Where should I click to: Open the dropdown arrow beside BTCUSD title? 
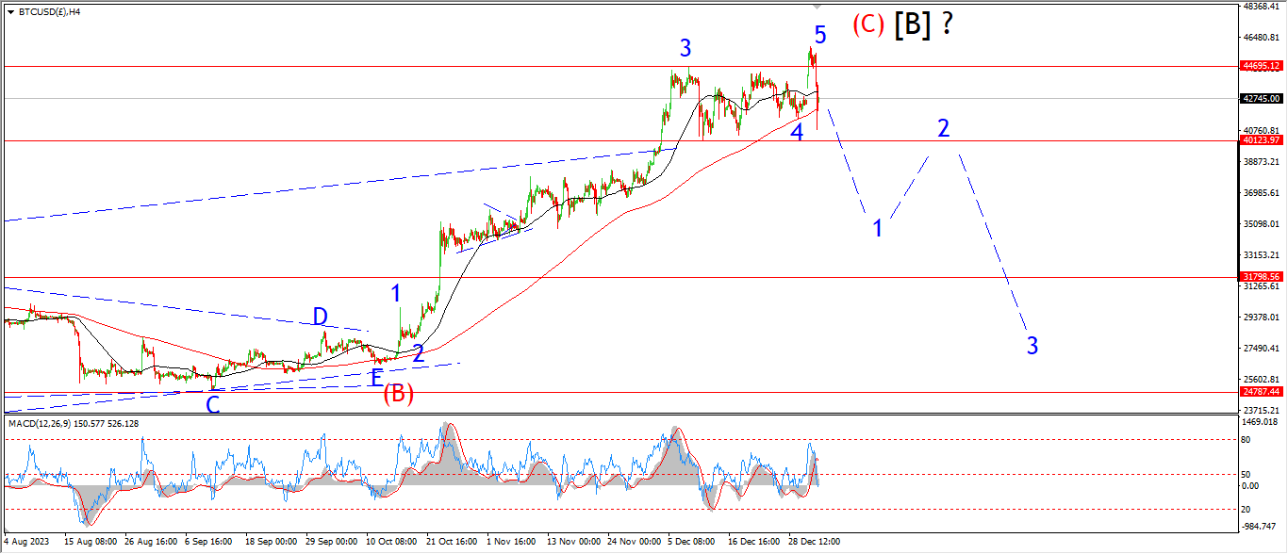click(9, 12)
